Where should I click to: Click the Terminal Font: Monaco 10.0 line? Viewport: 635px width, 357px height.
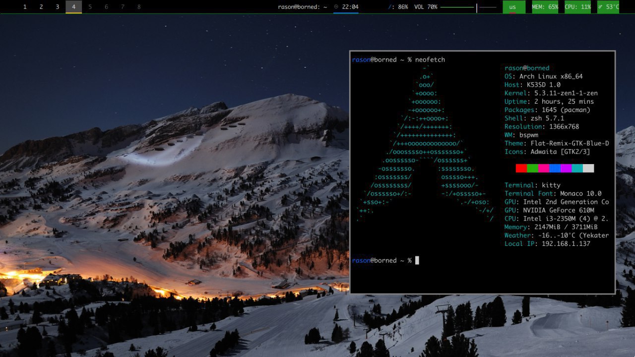[553, 194]
